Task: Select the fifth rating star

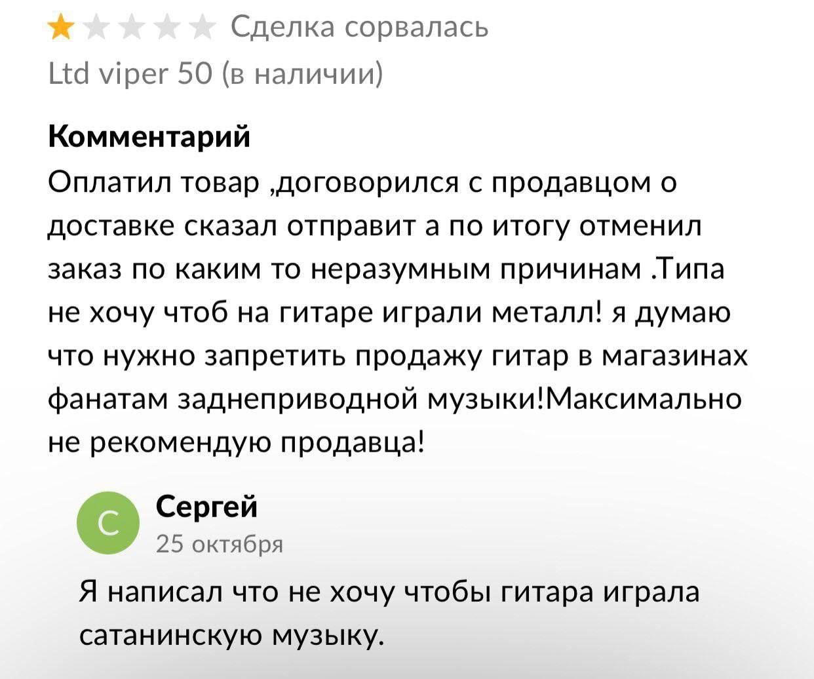Action: pyautogui.click(x=201, y=28)
